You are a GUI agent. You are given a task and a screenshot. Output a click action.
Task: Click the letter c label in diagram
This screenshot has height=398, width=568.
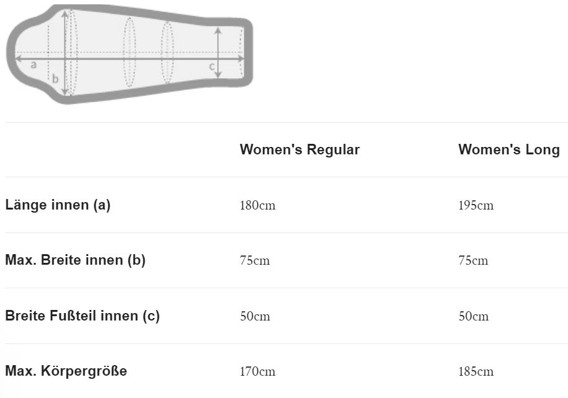(x=211, y=66)
